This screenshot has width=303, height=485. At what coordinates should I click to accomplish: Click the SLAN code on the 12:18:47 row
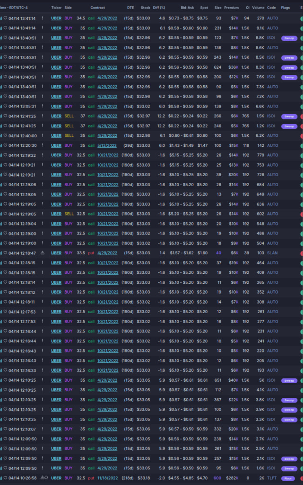[x=272, y=253]
